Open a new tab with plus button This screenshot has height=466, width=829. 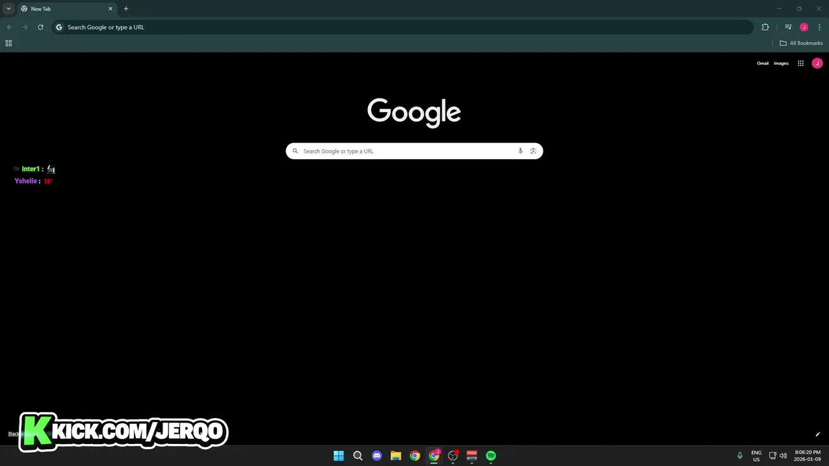click(126, 9)
